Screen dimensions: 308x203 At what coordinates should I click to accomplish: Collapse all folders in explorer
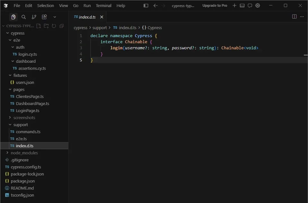point(62,26)
